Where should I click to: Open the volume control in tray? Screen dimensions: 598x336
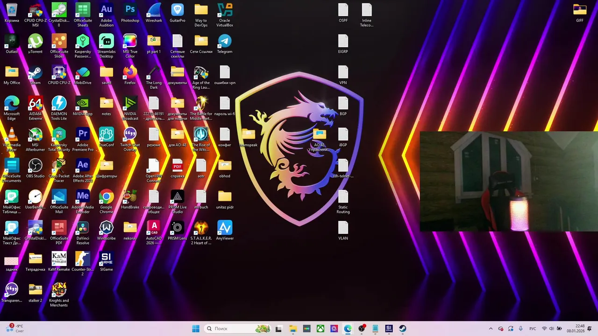click(551, 329)
